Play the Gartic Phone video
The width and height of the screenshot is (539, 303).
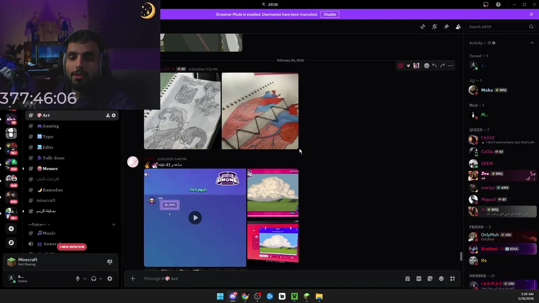pos(195,218)
